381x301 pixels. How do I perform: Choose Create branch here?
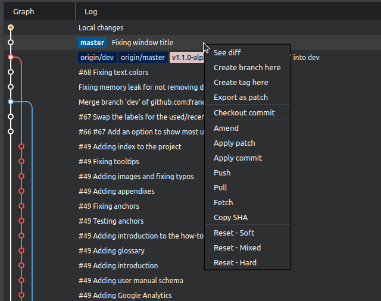click(x=248, y=67)
